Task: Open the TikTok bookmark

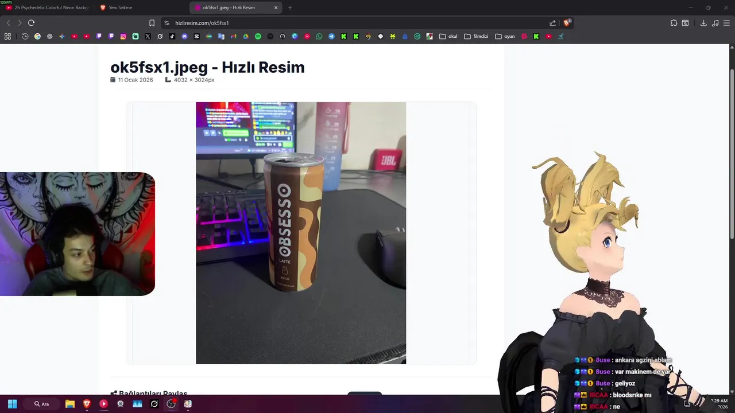Action: tap(172, 36)
